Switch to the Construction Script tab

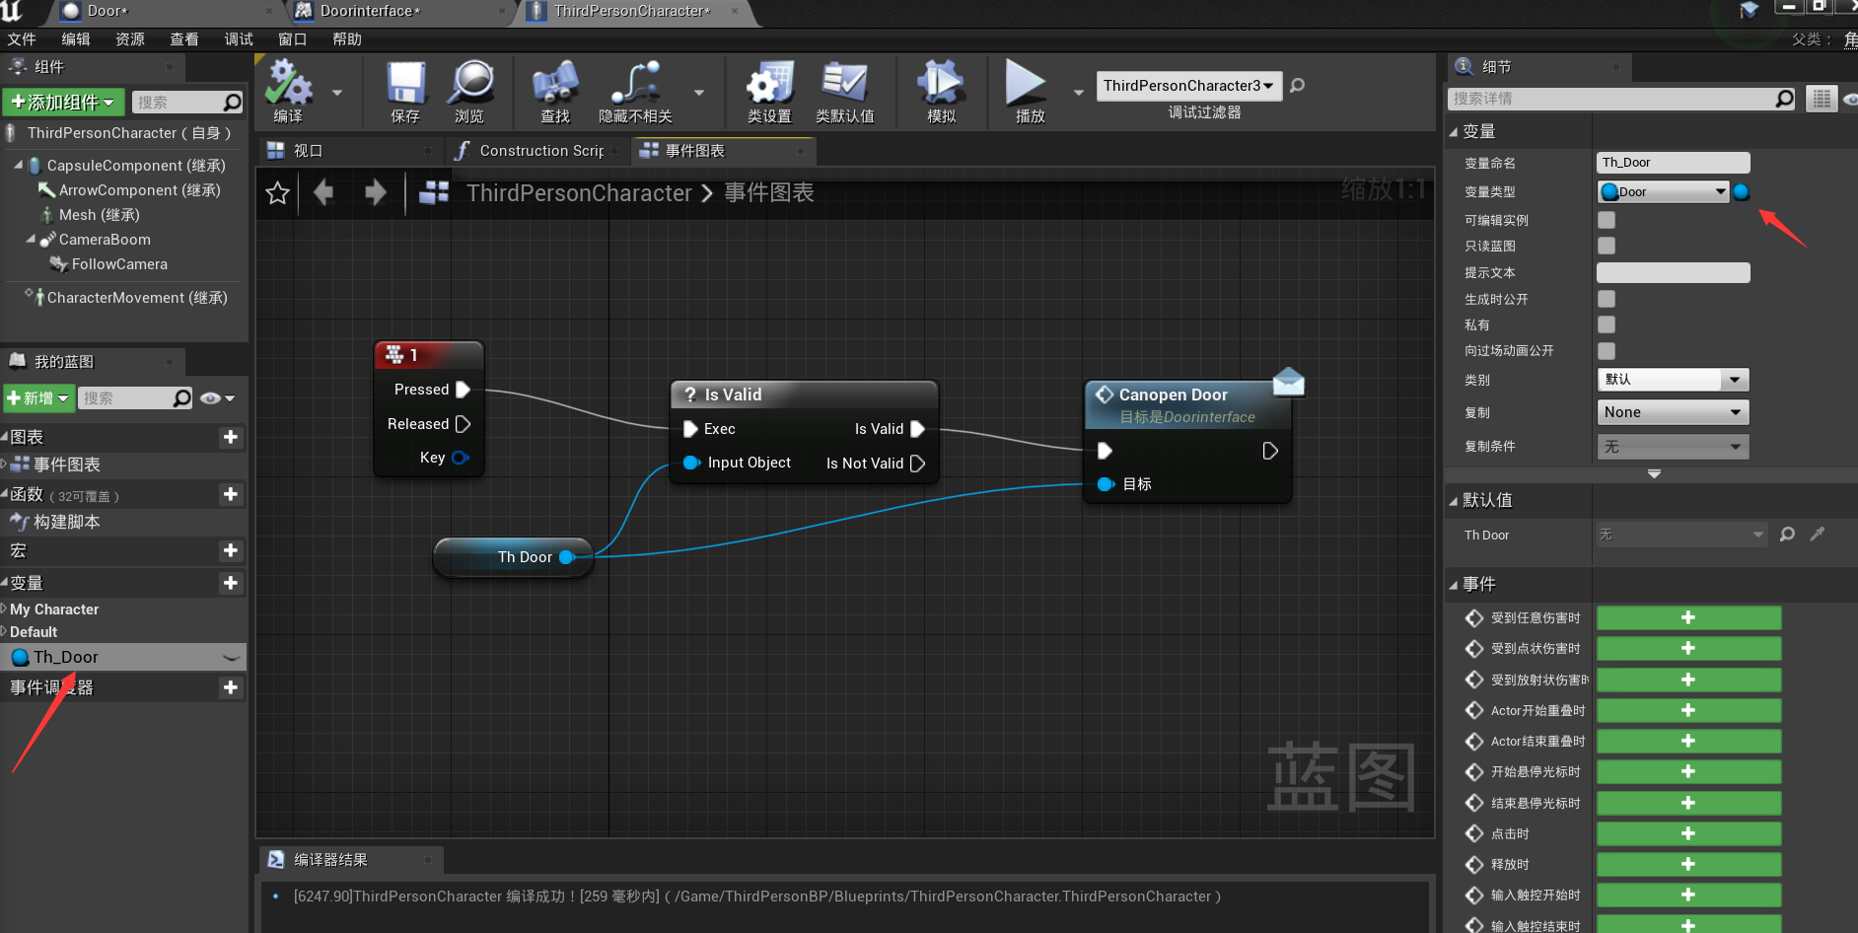(533, 151)
